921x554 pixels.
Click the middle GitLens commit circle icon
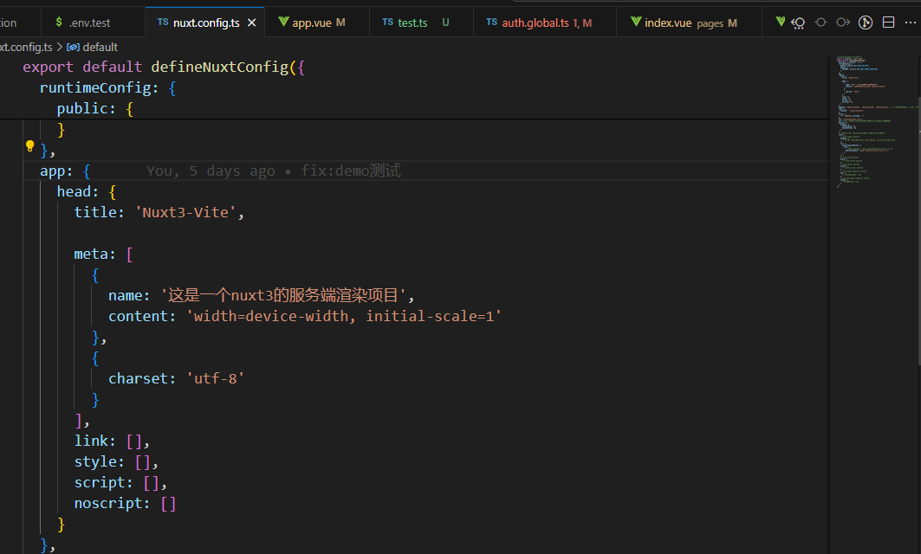coord(820,23)
